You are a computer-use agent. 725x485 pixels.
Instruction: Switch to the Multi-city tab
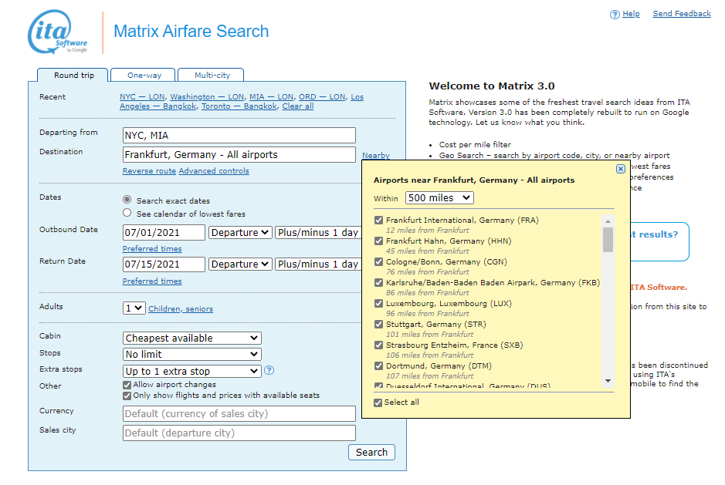pyautogui.click(x=212, y=76)
